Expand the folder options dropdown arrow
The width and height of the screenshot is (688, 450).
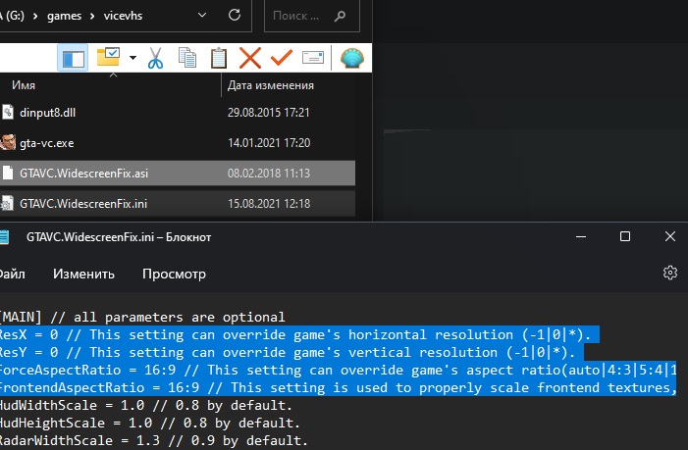(x=132, y=59)
